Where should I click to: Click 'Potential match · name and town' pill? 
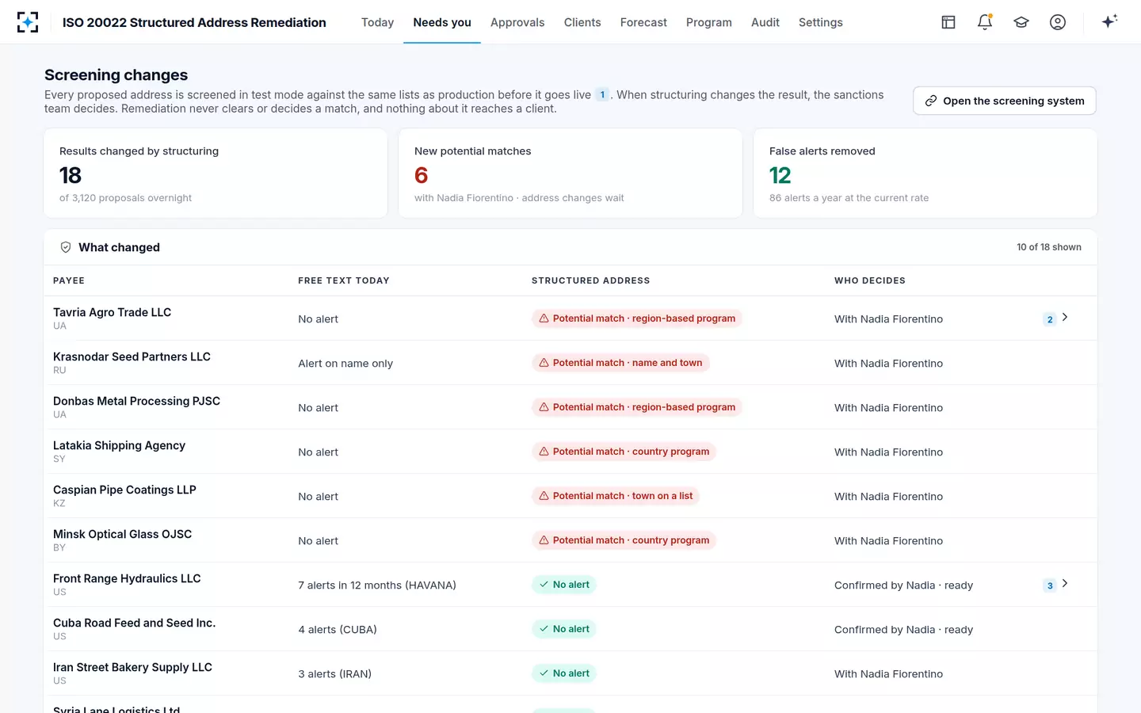click(x=620, y=363)
